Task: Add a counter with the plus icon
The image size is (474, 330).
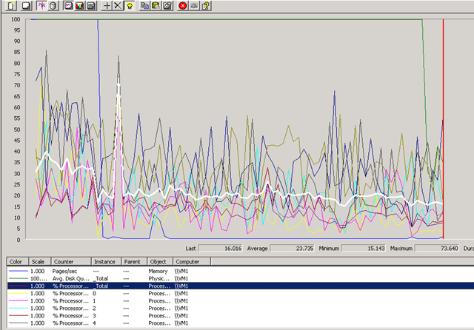Action: 107,6
